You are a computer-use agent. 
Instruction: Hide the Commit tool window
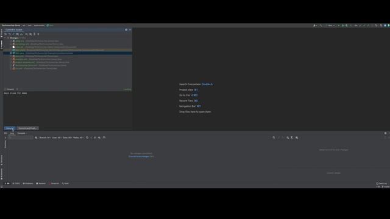pyautogui.click(x=130, y=30)
